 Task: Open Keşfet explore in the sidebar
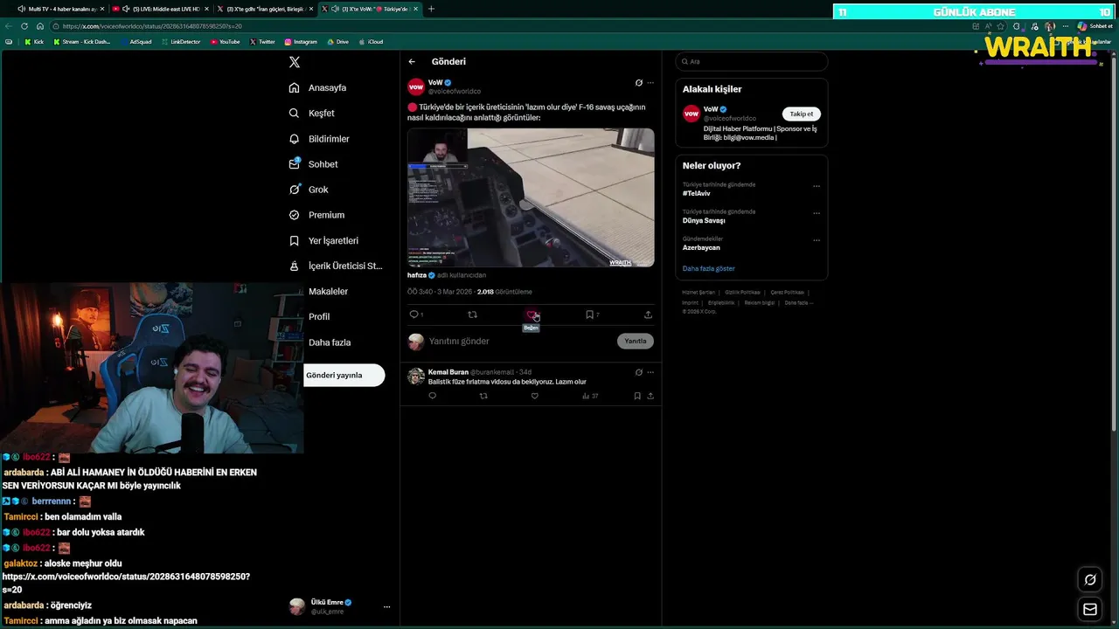[312, 113]
